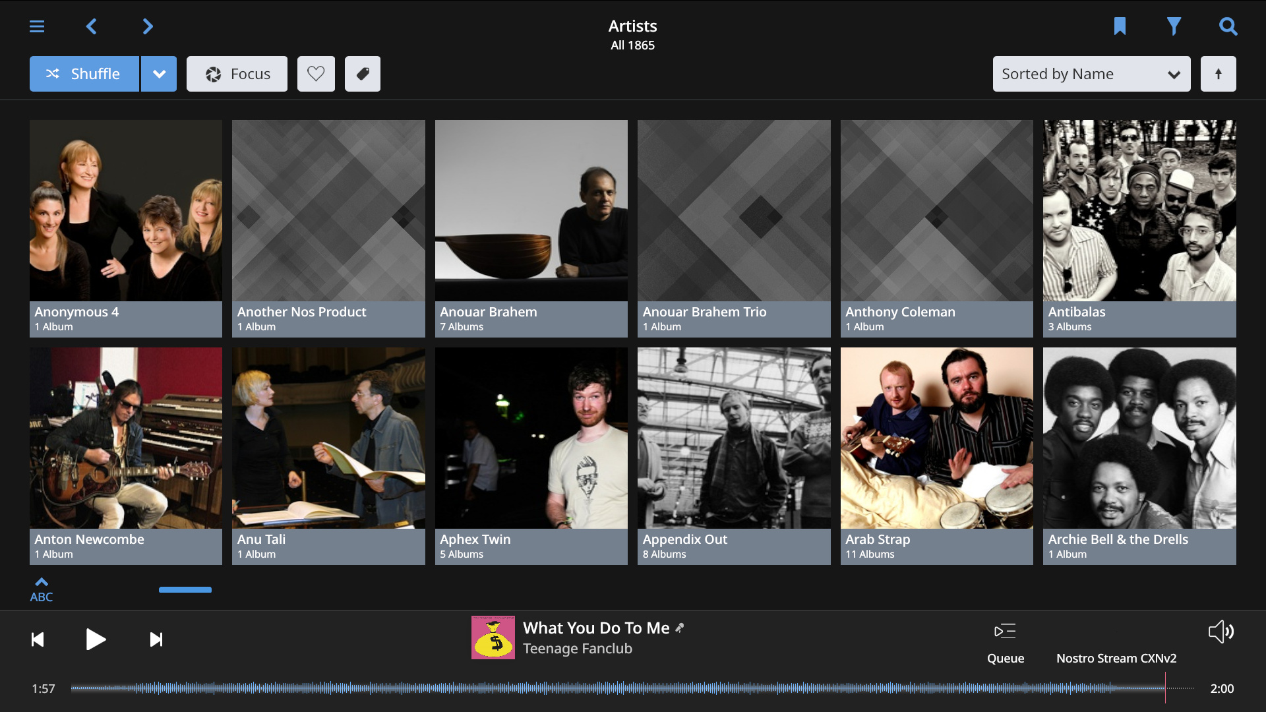Open the Anthony Coleman artist tile
Viewport: 1266px width, 712px height.
coord(937,228)
